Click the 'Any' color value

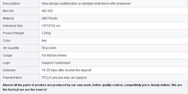point(44,41)
